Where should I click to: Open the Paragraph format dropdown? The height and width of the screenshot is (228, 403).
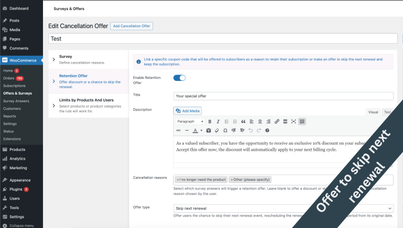coord(190,121)
